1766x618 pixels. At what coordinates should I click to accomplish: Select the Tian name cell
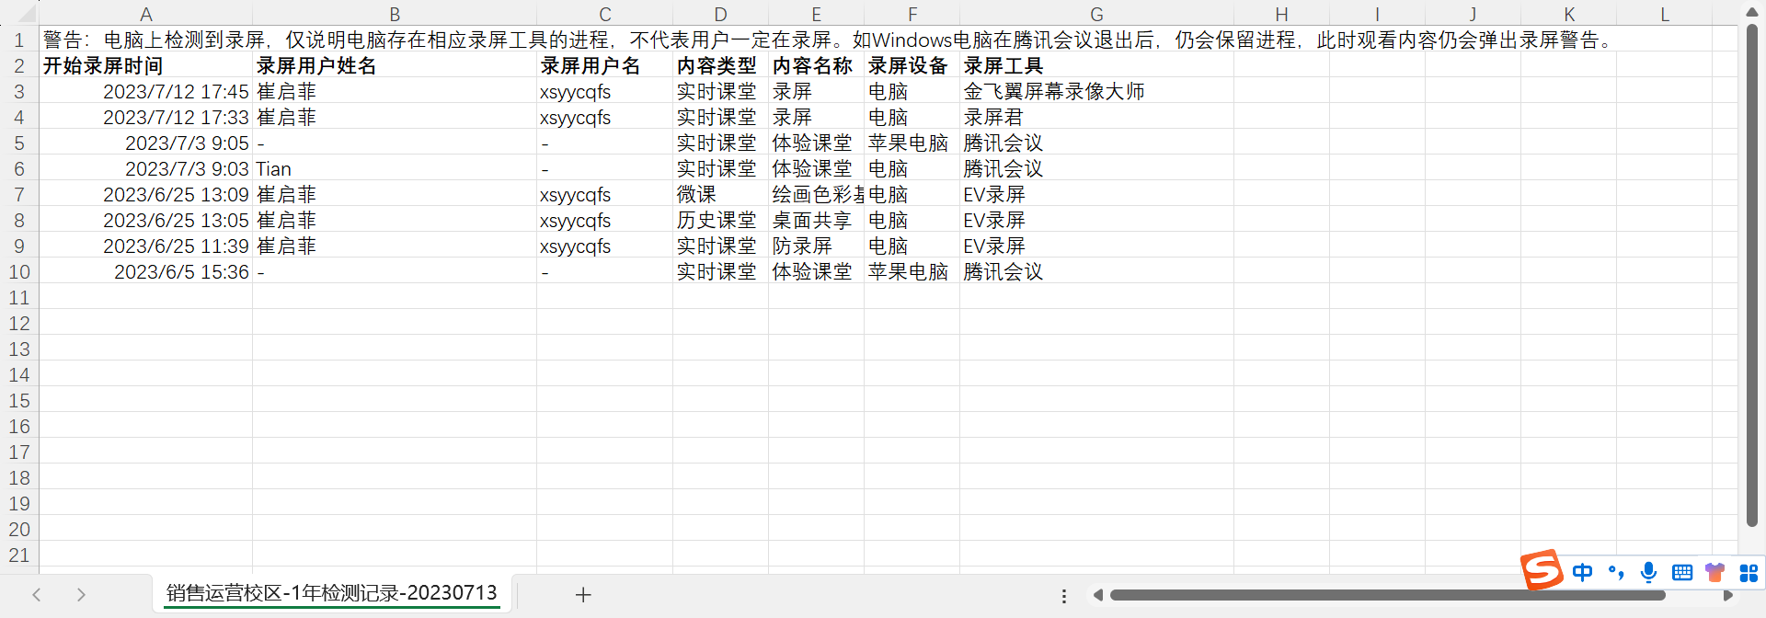click(395, 169)
